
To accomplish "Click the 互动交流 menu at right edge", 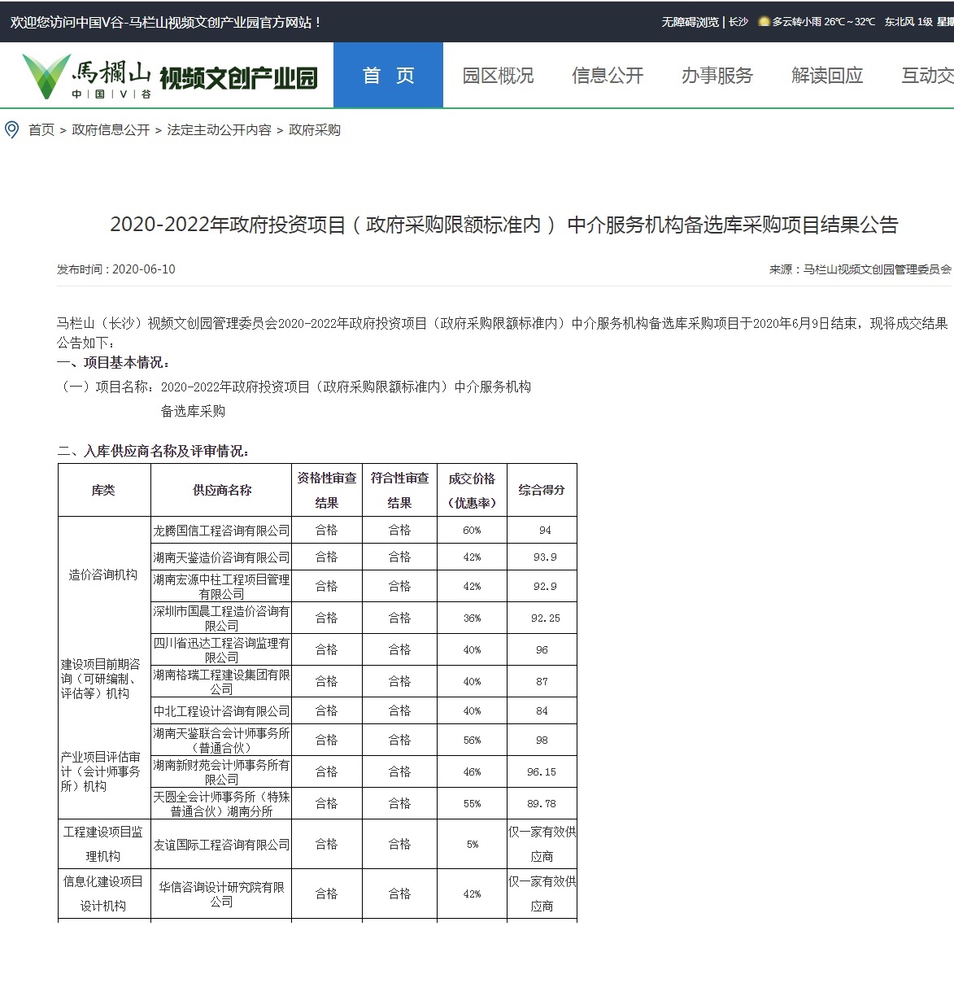I will [x=927, y=76].
